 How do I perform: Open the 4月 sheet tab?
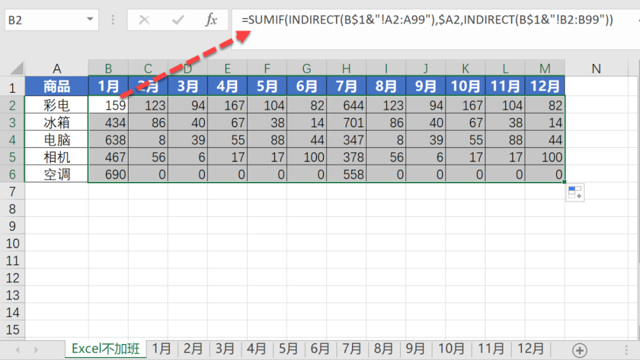(x=257, y=349)
